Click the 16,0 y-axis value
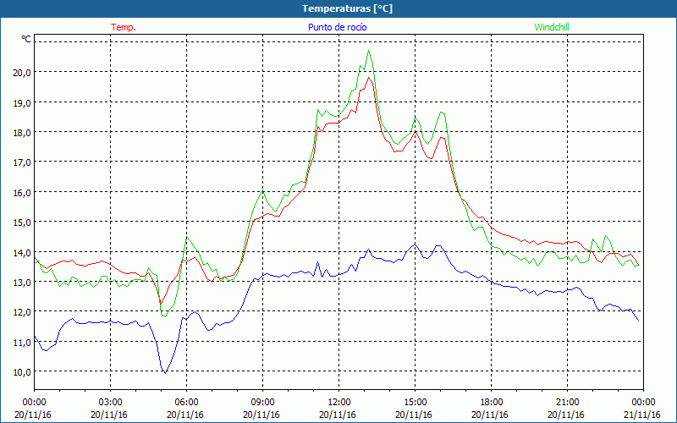The height and width of the screenshot is (423, 677). (22, 193)
